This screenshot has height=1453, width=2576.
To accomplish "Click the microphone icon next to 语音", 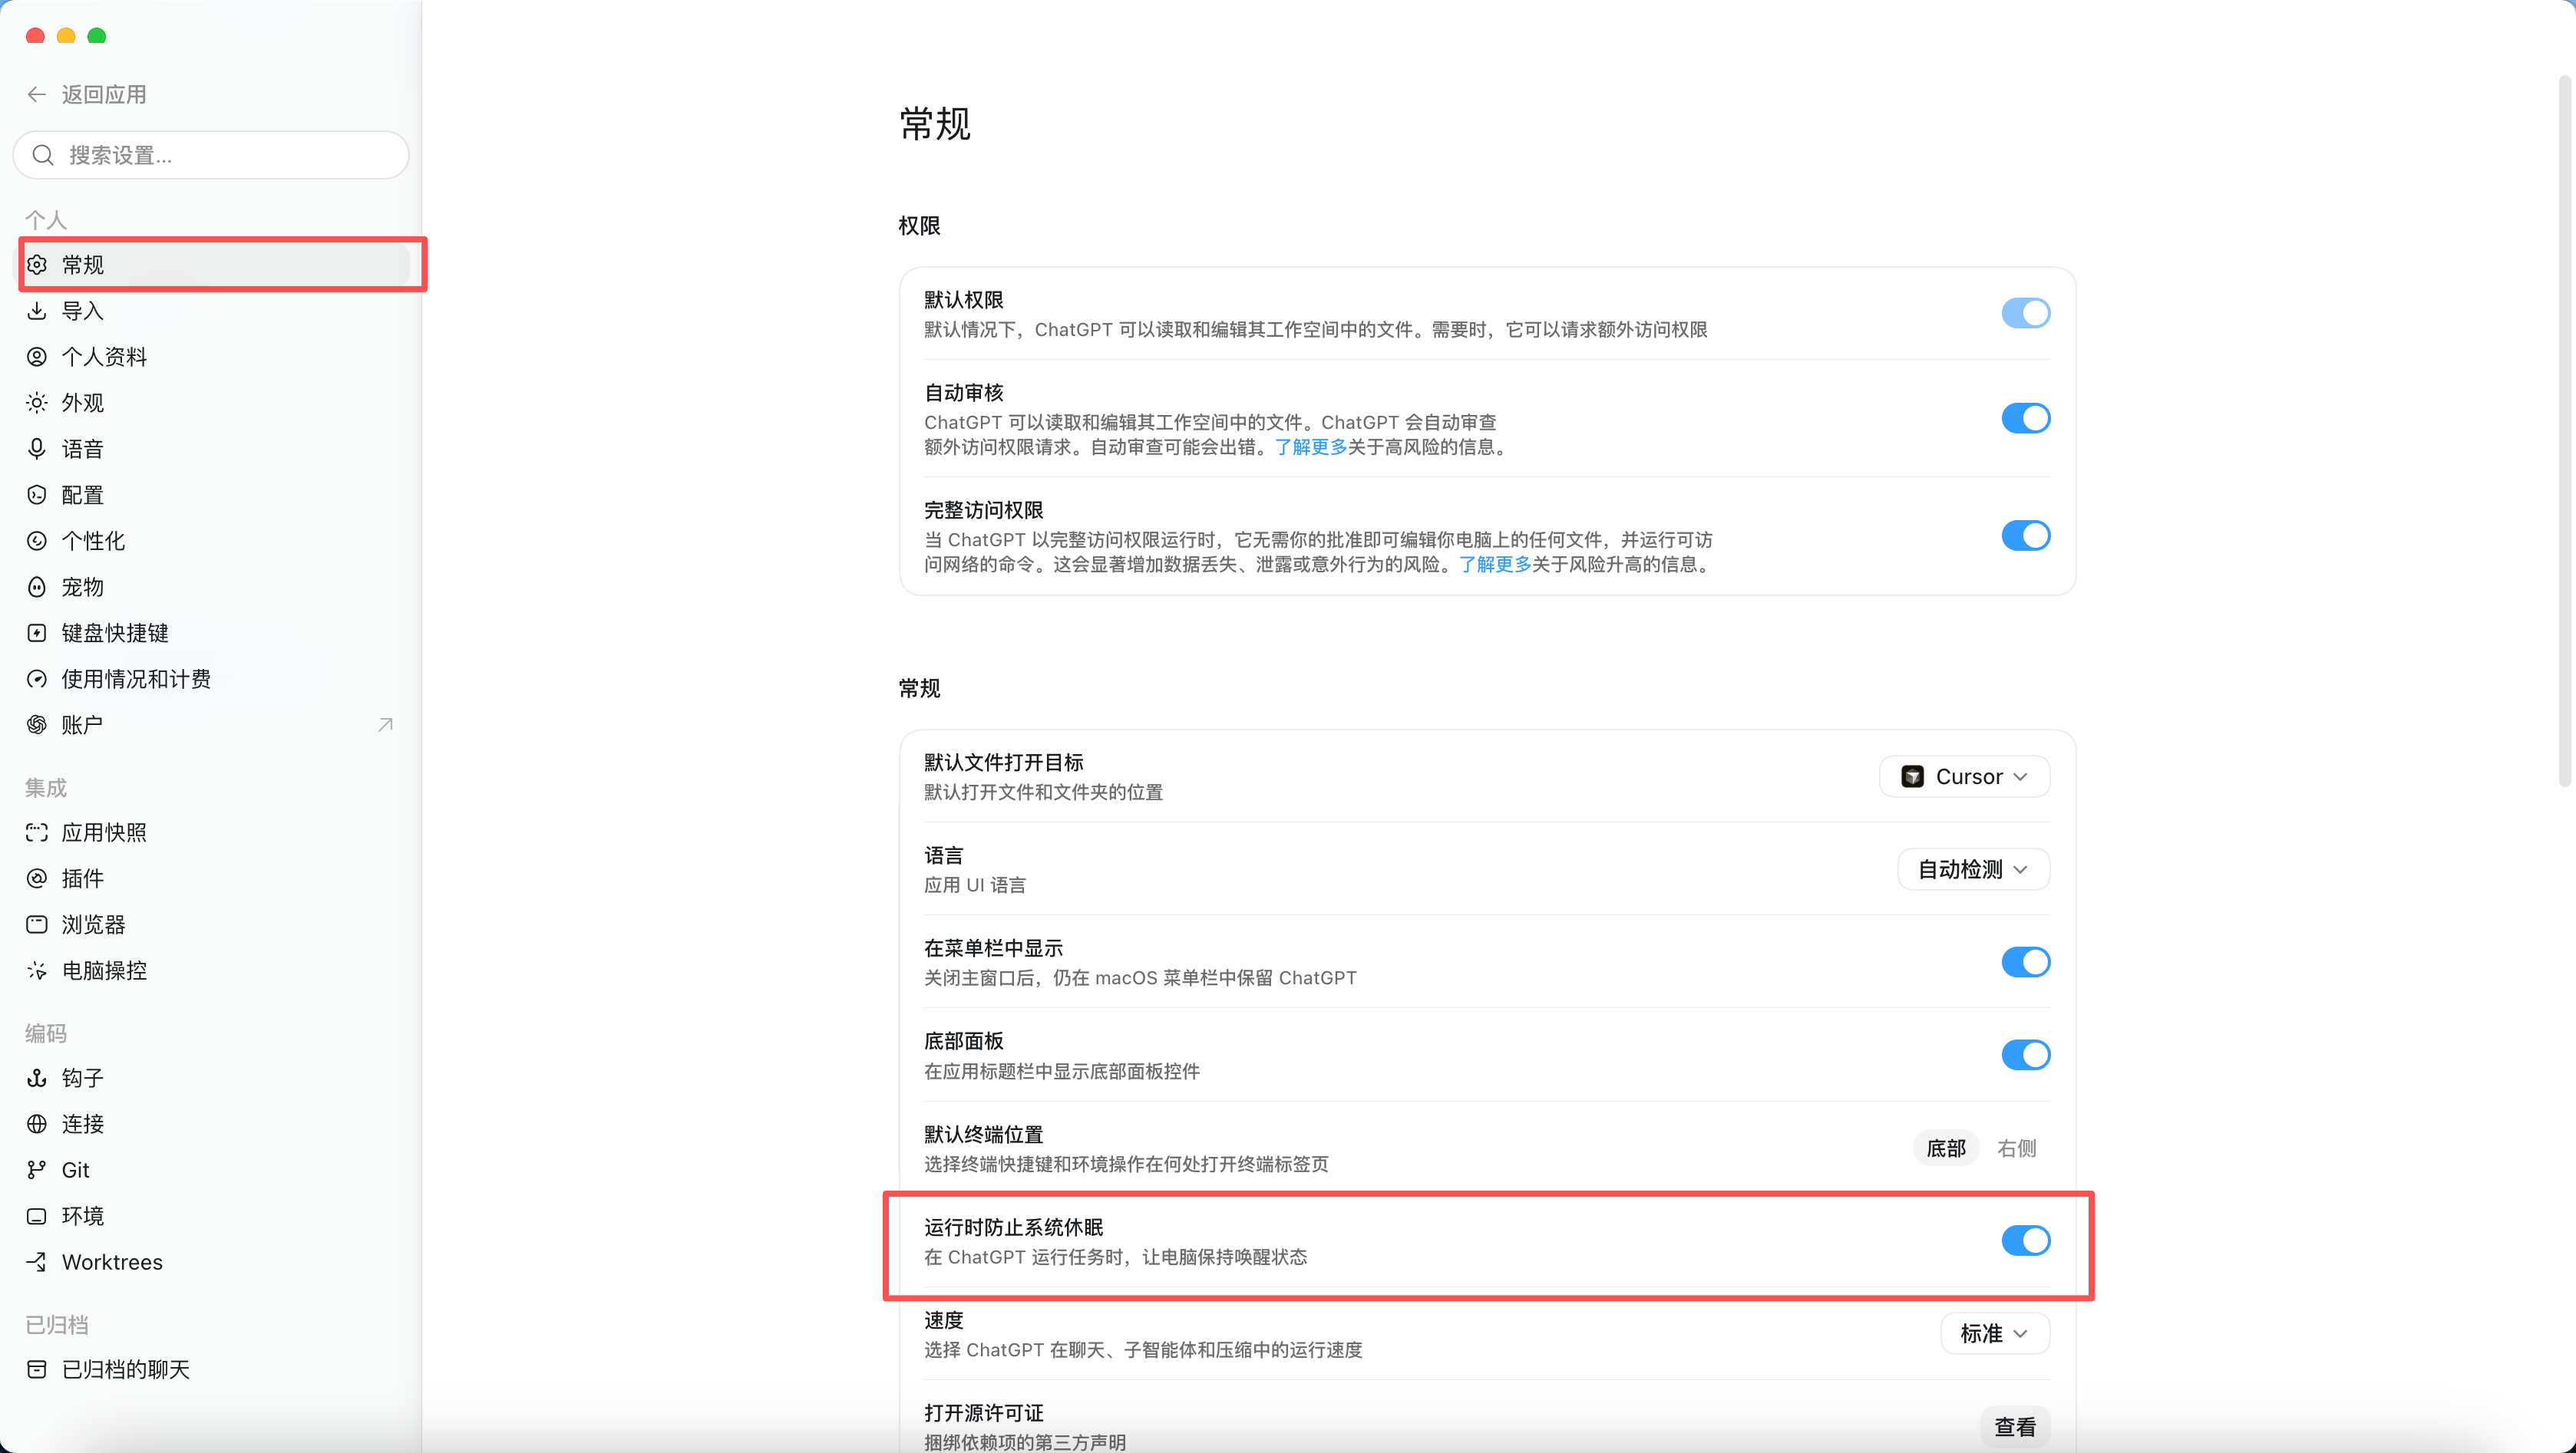I will click(37, 449).
